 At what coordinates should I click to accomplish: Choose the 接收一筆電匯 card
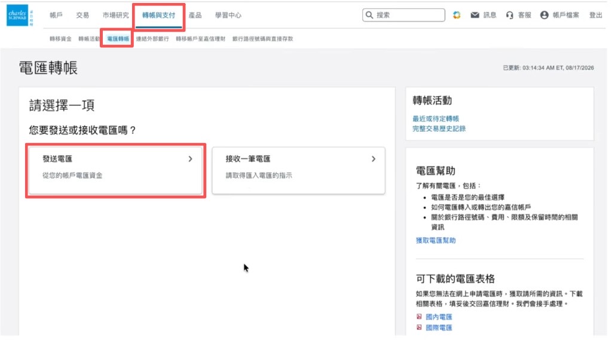299,171
